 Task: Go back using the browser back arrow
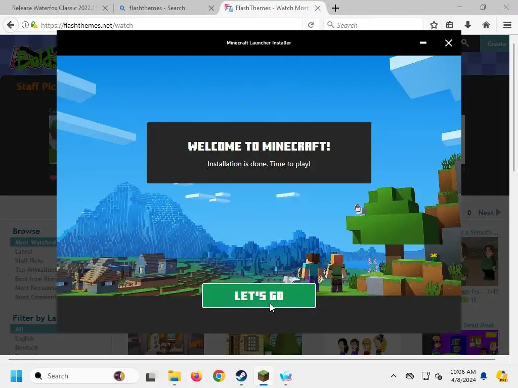click(11, 25)
